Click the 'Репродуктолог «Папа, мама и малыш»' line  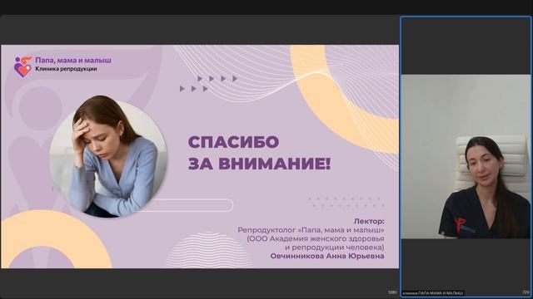[x=311, y=230]
